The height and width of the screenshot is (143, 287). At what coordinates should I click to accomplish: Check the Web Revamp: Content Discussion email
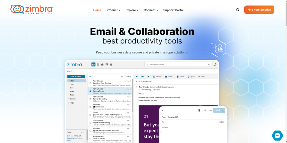(90, 131)
